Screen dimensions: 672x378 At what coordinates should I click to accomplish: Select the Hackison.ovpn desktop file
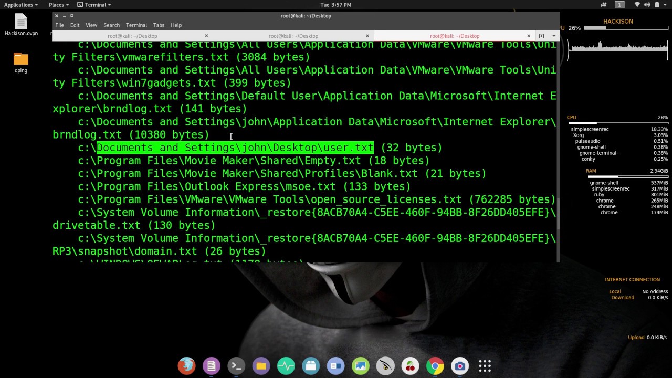coord(21,25)
